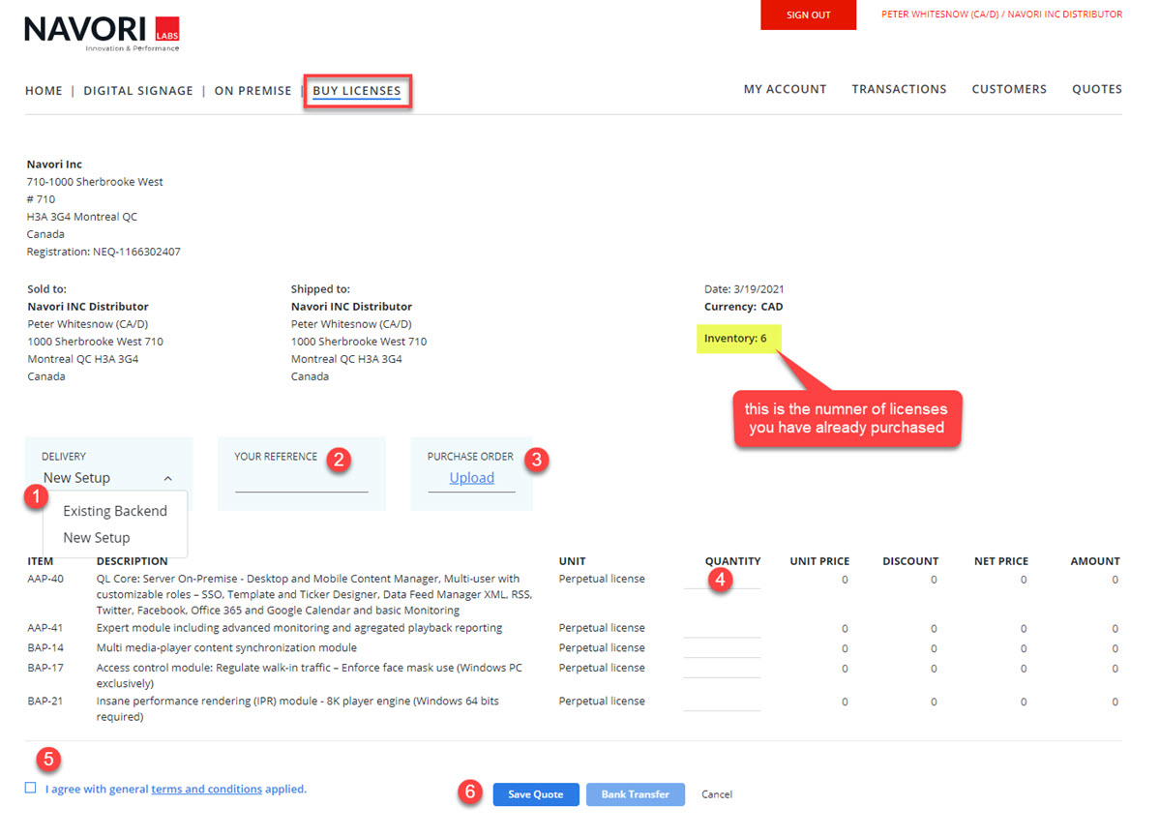This screenshot has width=1160, height=837.
Task: Open My Account page
Action: 785,89
